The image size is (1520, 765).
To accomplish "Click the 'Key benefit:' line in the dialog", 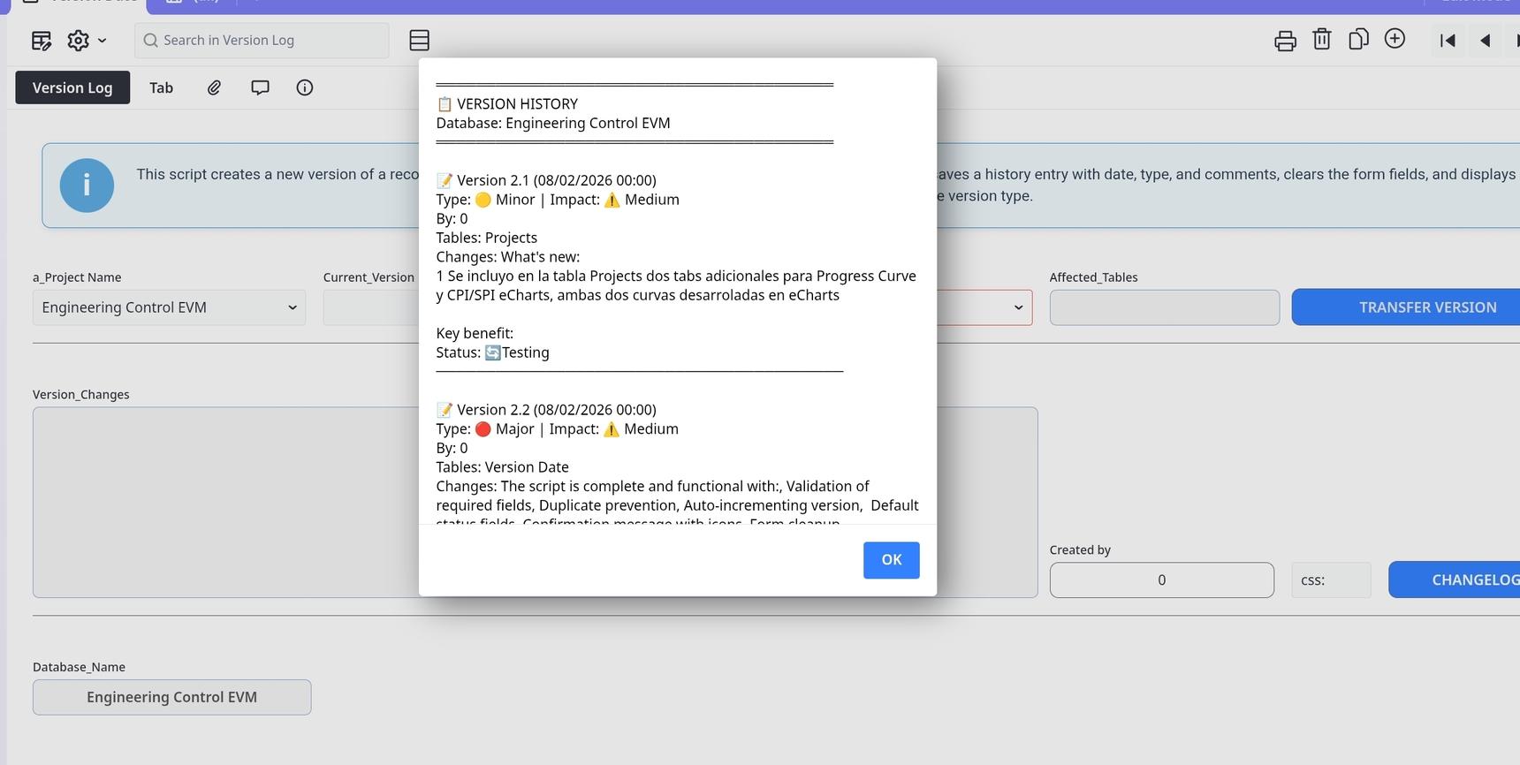I will coord(475,333).
